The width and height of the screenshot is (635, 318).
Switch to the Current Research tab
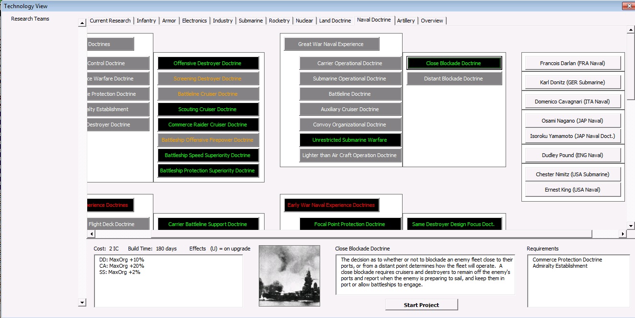point(110,21)
